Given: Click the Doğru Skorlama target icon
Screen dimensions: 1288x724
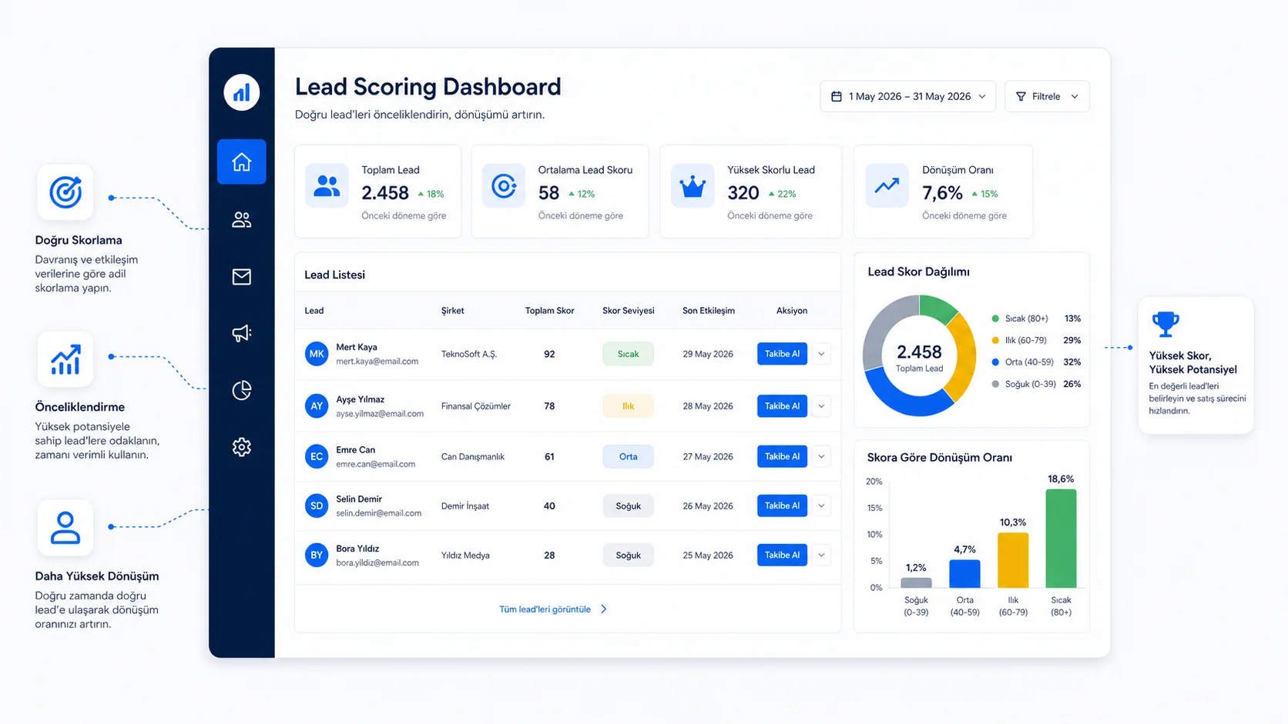Looking at the screenshot, I should point(65,192).
